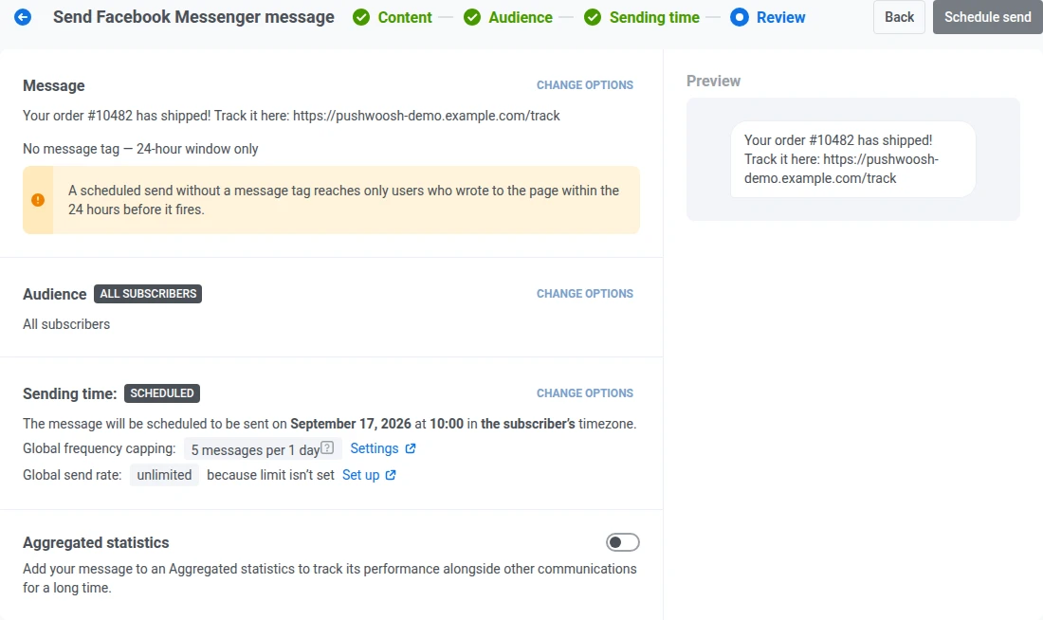
Task: Go to the Content step
Action: 405,17
